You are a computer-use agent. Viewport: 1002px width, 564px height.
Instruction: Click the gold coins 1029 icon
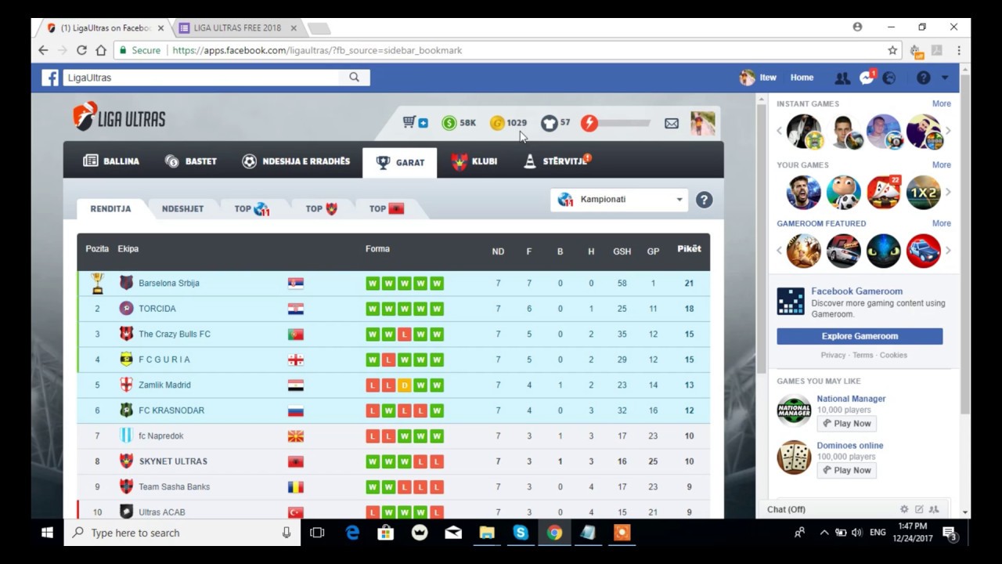click(497, 123)
